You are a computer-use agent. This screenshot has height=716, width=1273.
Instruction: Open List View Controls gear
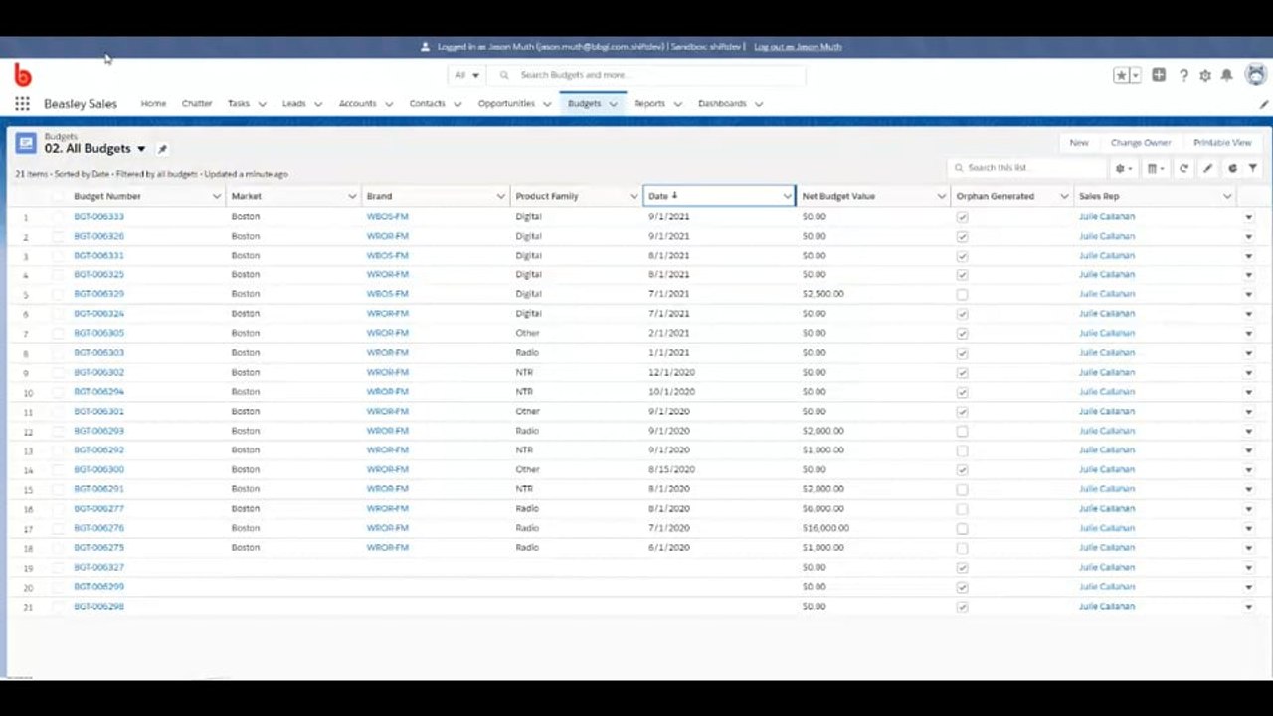click(x=1123, y=168)
